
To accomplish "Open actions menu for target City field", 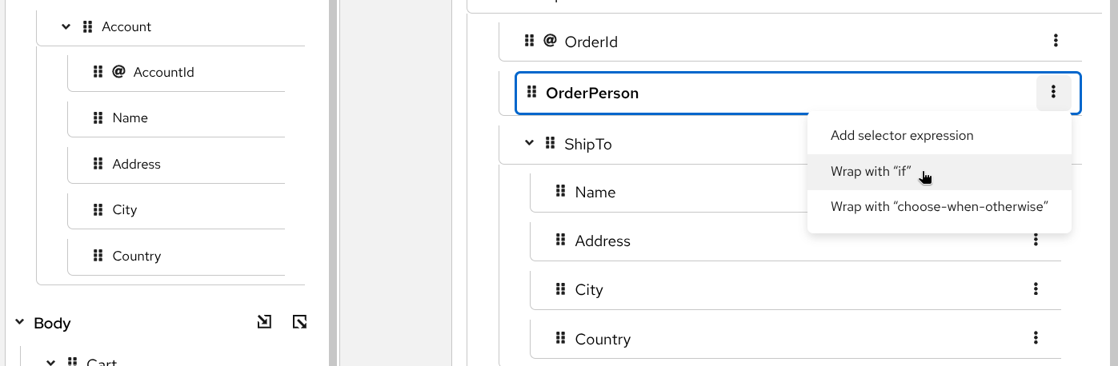I will click(x=1036, y=288).
